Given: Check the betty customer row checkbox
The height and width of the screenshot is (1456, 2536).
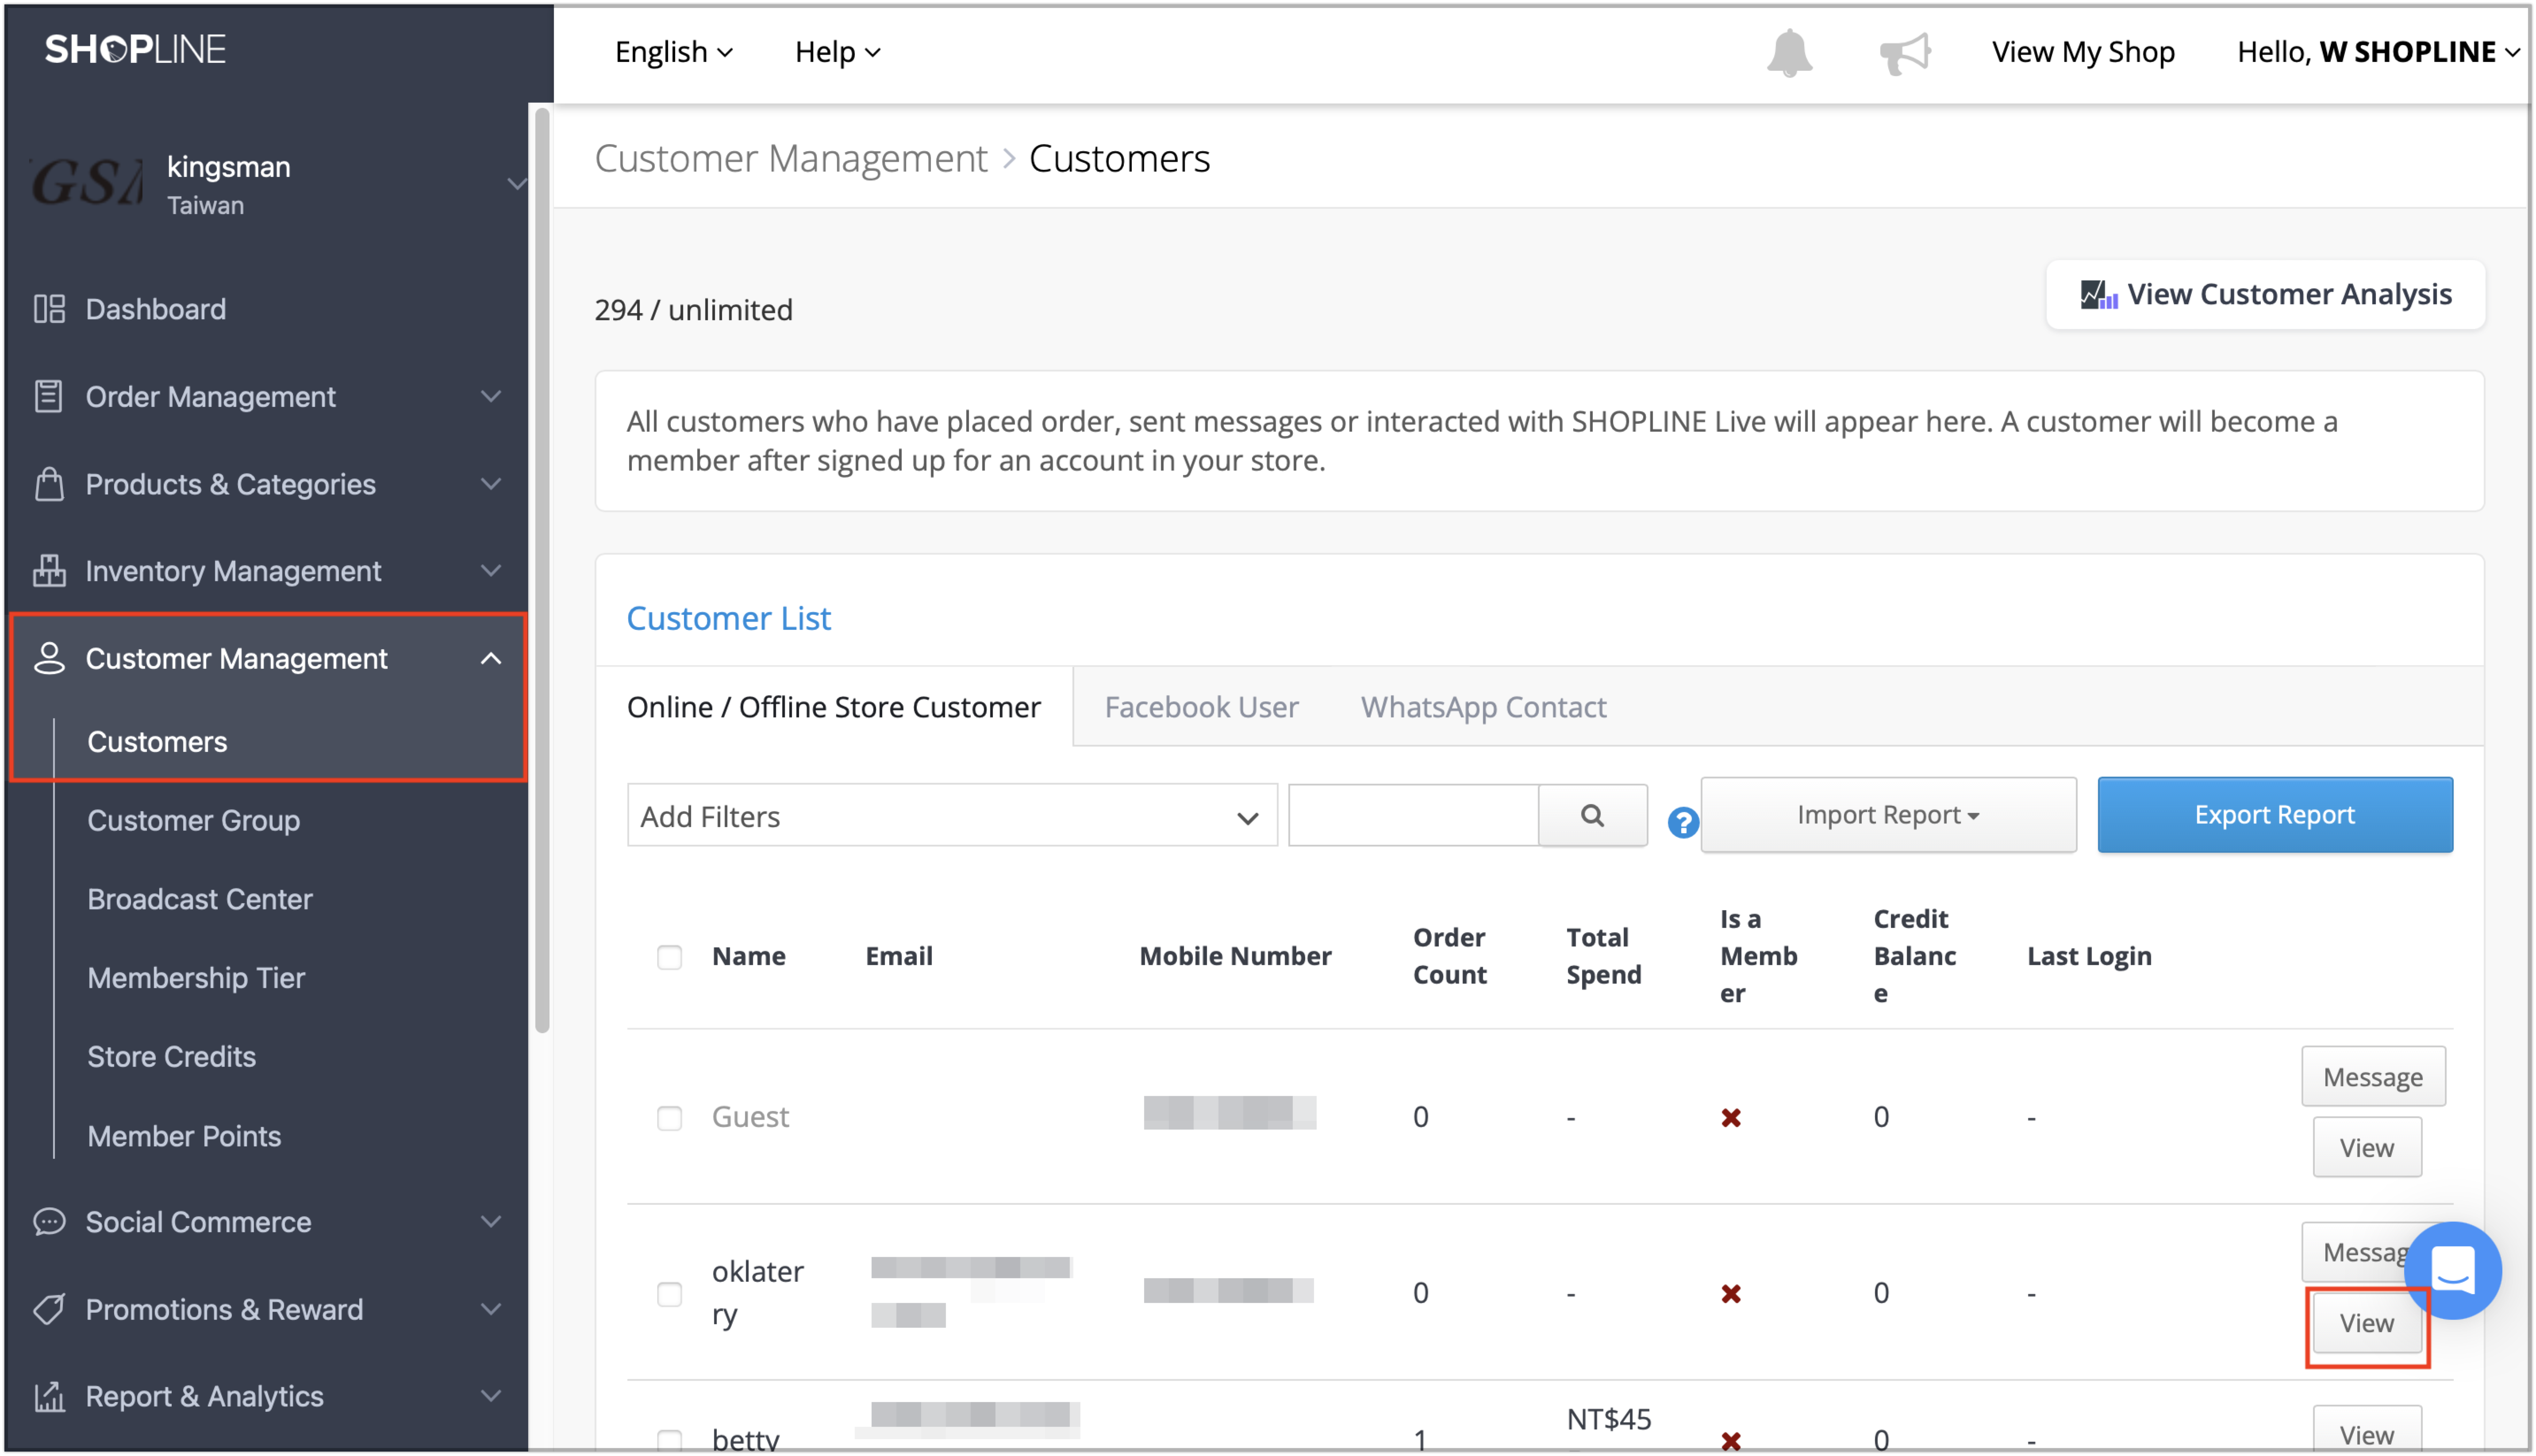Looking at the screenshot, I should coord(669,1440).
